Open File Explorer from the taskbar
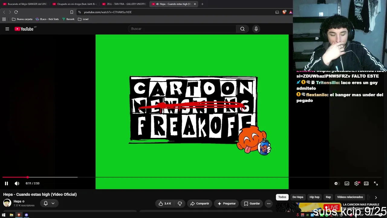 [11, 215]
